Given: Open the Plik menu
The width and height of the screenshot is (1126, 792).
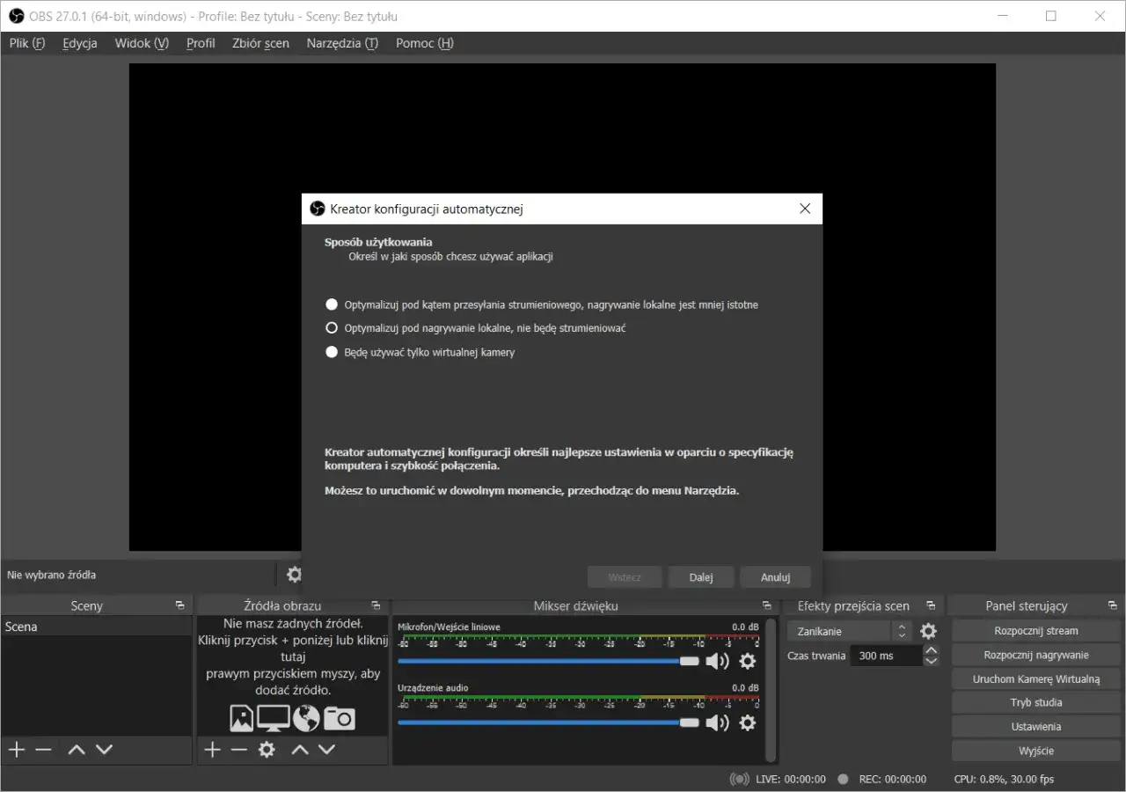Looking at the screenshot, I should (x=27, y=43).
